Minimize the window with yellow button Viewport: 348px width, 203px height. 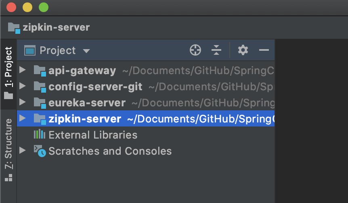[x=27, y=7]
